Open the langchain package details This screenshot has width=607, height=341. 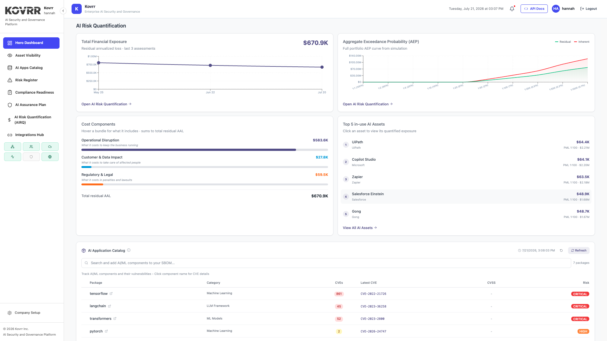(98, 306)
